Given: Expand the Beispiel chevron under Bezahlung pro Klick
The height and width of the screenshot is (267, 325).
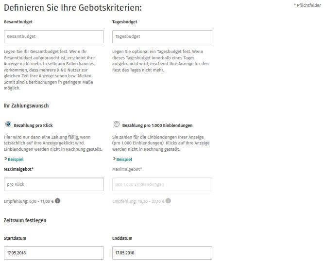Looking at the screenshot, I should [x=6, y=159].
